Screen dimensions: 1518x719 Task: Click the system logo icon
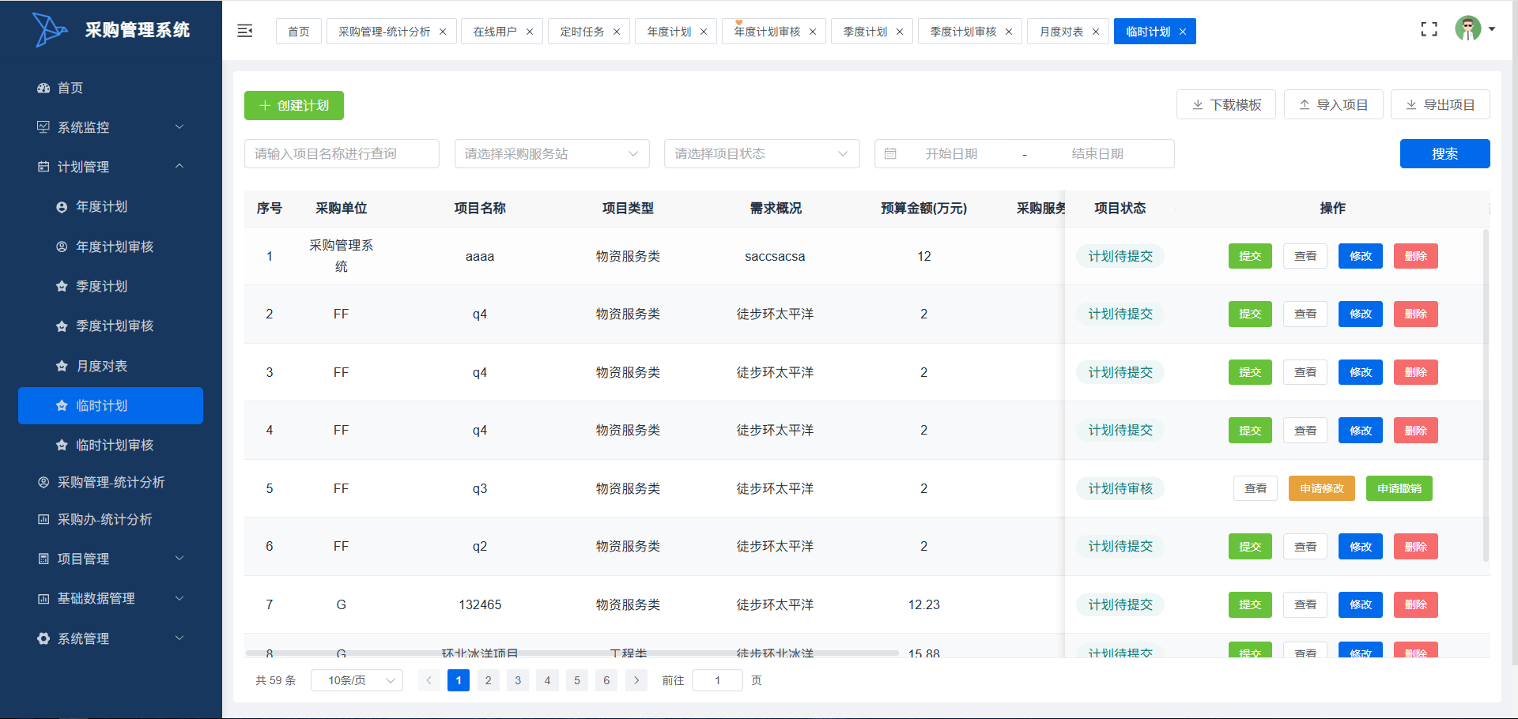[x=50, y=30]
